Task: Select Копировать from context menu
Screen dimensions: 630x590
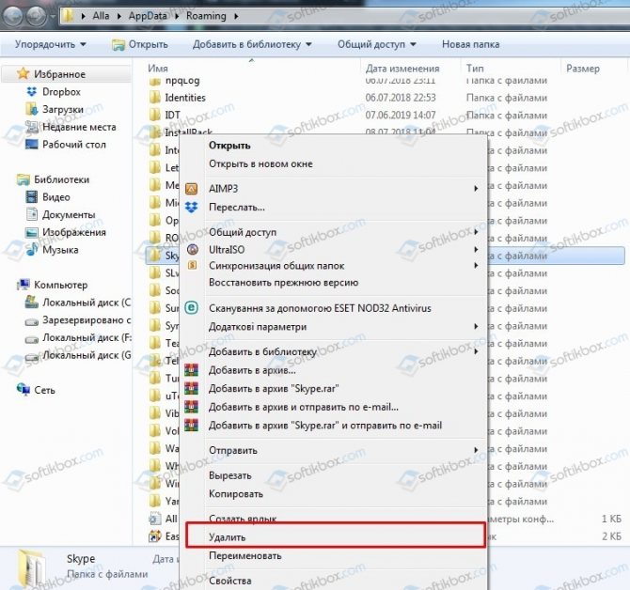Action: point(236,493)
